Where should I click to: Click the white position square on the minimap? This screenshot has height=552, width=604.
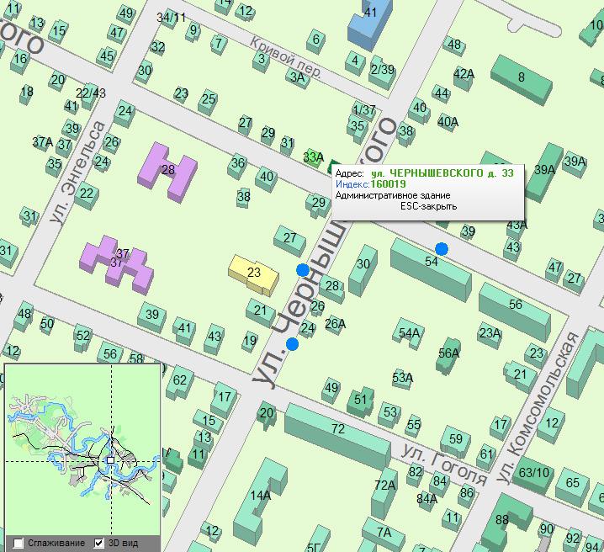point(110,460)
